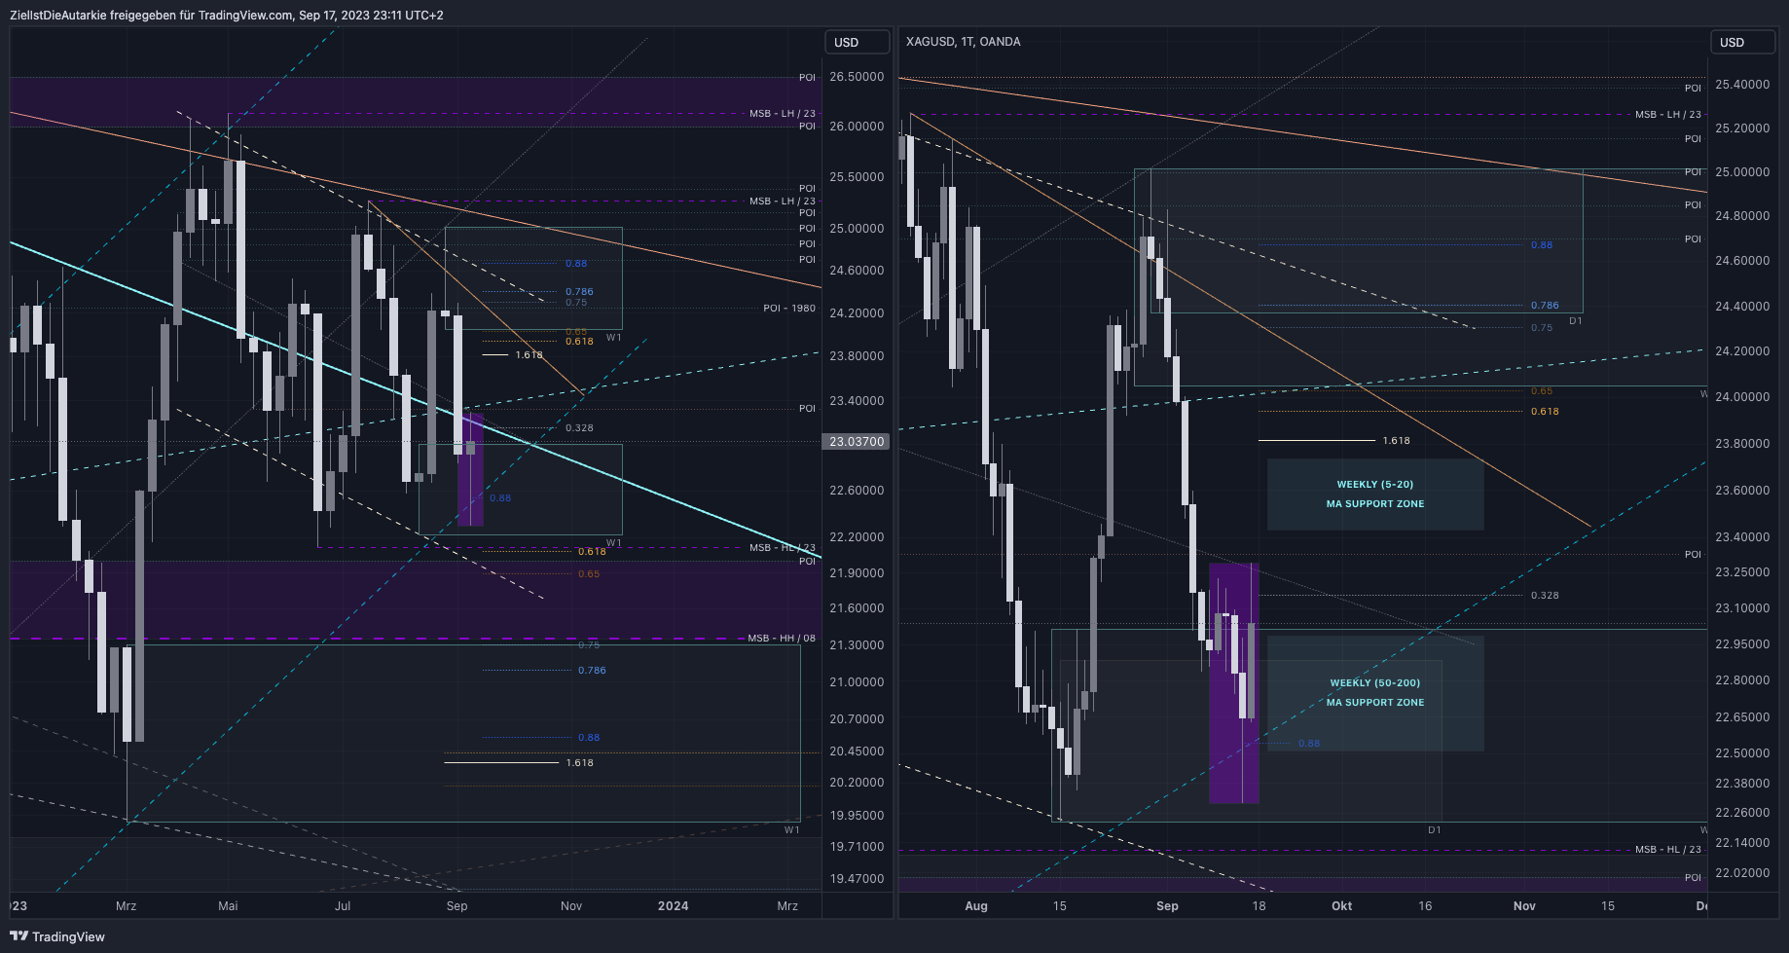Click the MSB - HH / 08 label
The height and width of the screenshot is (953, 1789).
pyautogui.click(x=782, y=639)
